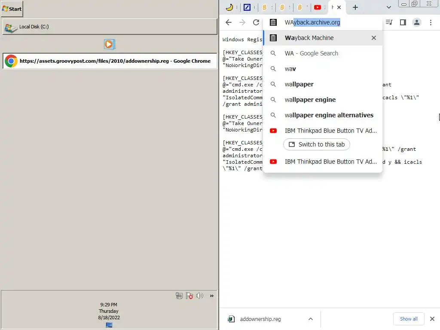Switch to the YouTube tab
This screenshot has height=330, width=440.
tap(318, 7)
